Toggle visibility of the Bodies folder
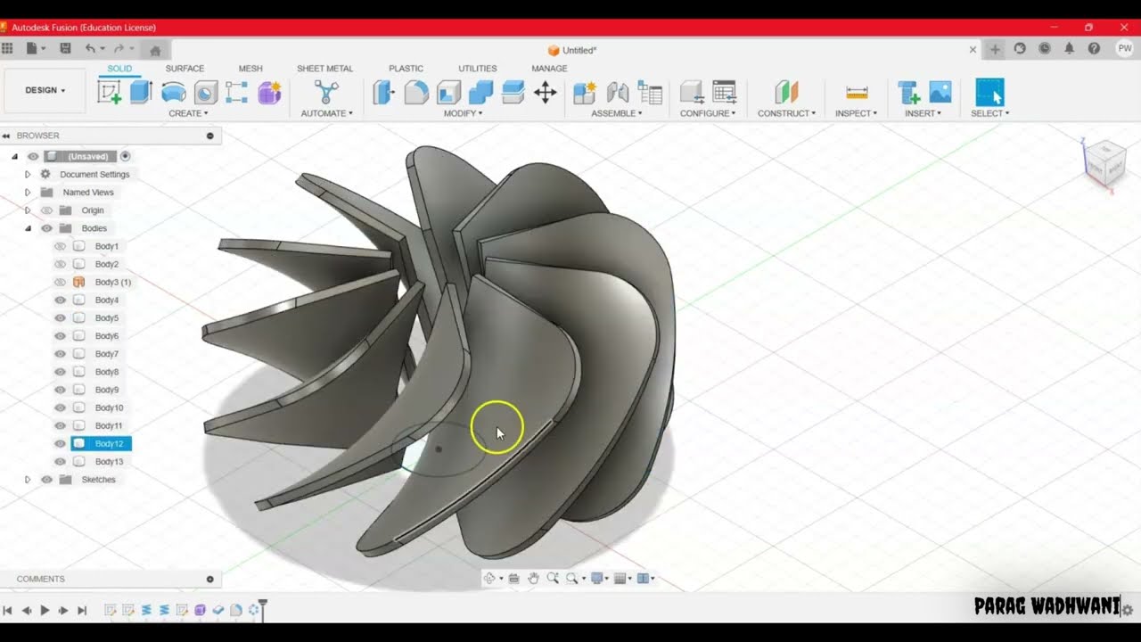The image size is (1141, 642). coord(46,228)
